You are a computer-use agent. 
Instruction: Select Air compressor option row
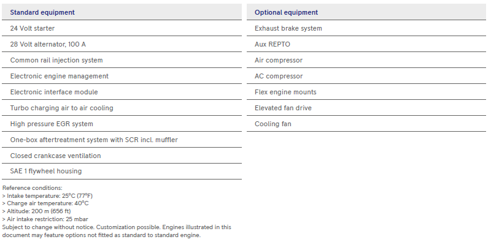pos(366,60)
